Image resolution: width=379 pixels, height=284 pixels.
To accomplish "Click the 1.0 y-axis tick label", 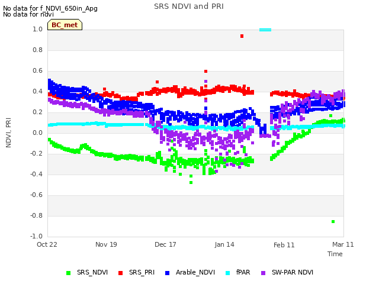I will [x=37, y=30].
